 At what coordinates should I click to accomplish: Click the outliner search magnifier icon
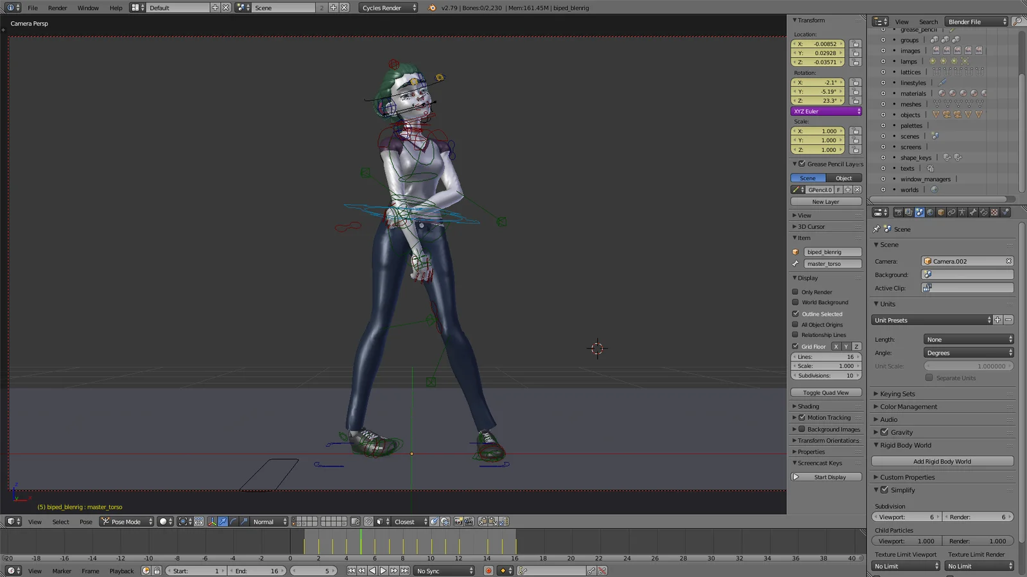point(1017,22)
